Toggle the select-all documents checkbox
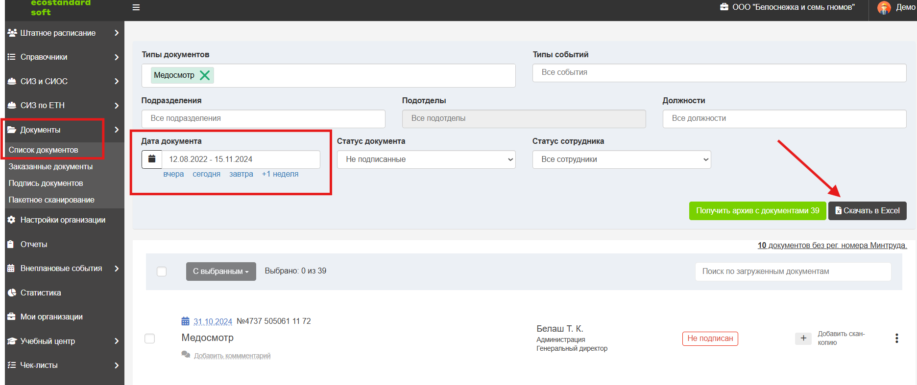The width and height of the screenshot is (917, 385). pos(162,272)
